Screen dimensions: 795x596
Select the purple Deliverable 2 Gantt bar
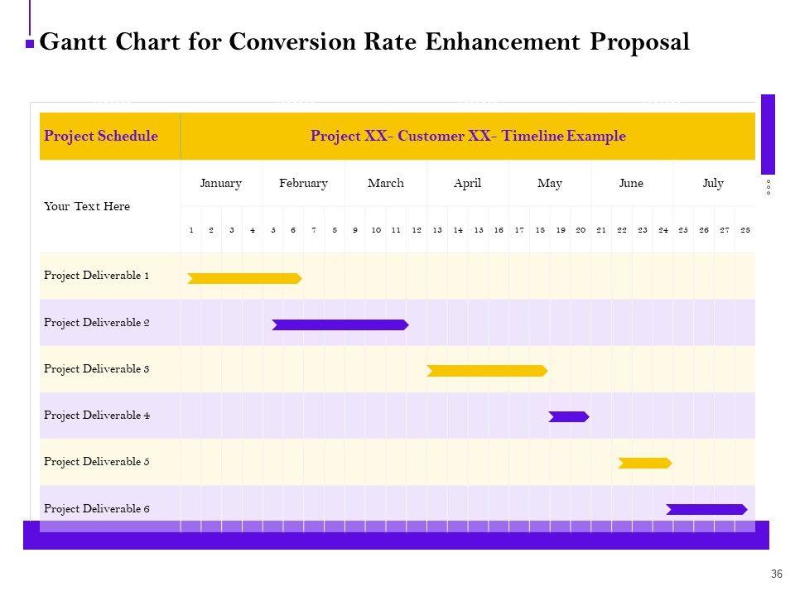click(340, 324)
